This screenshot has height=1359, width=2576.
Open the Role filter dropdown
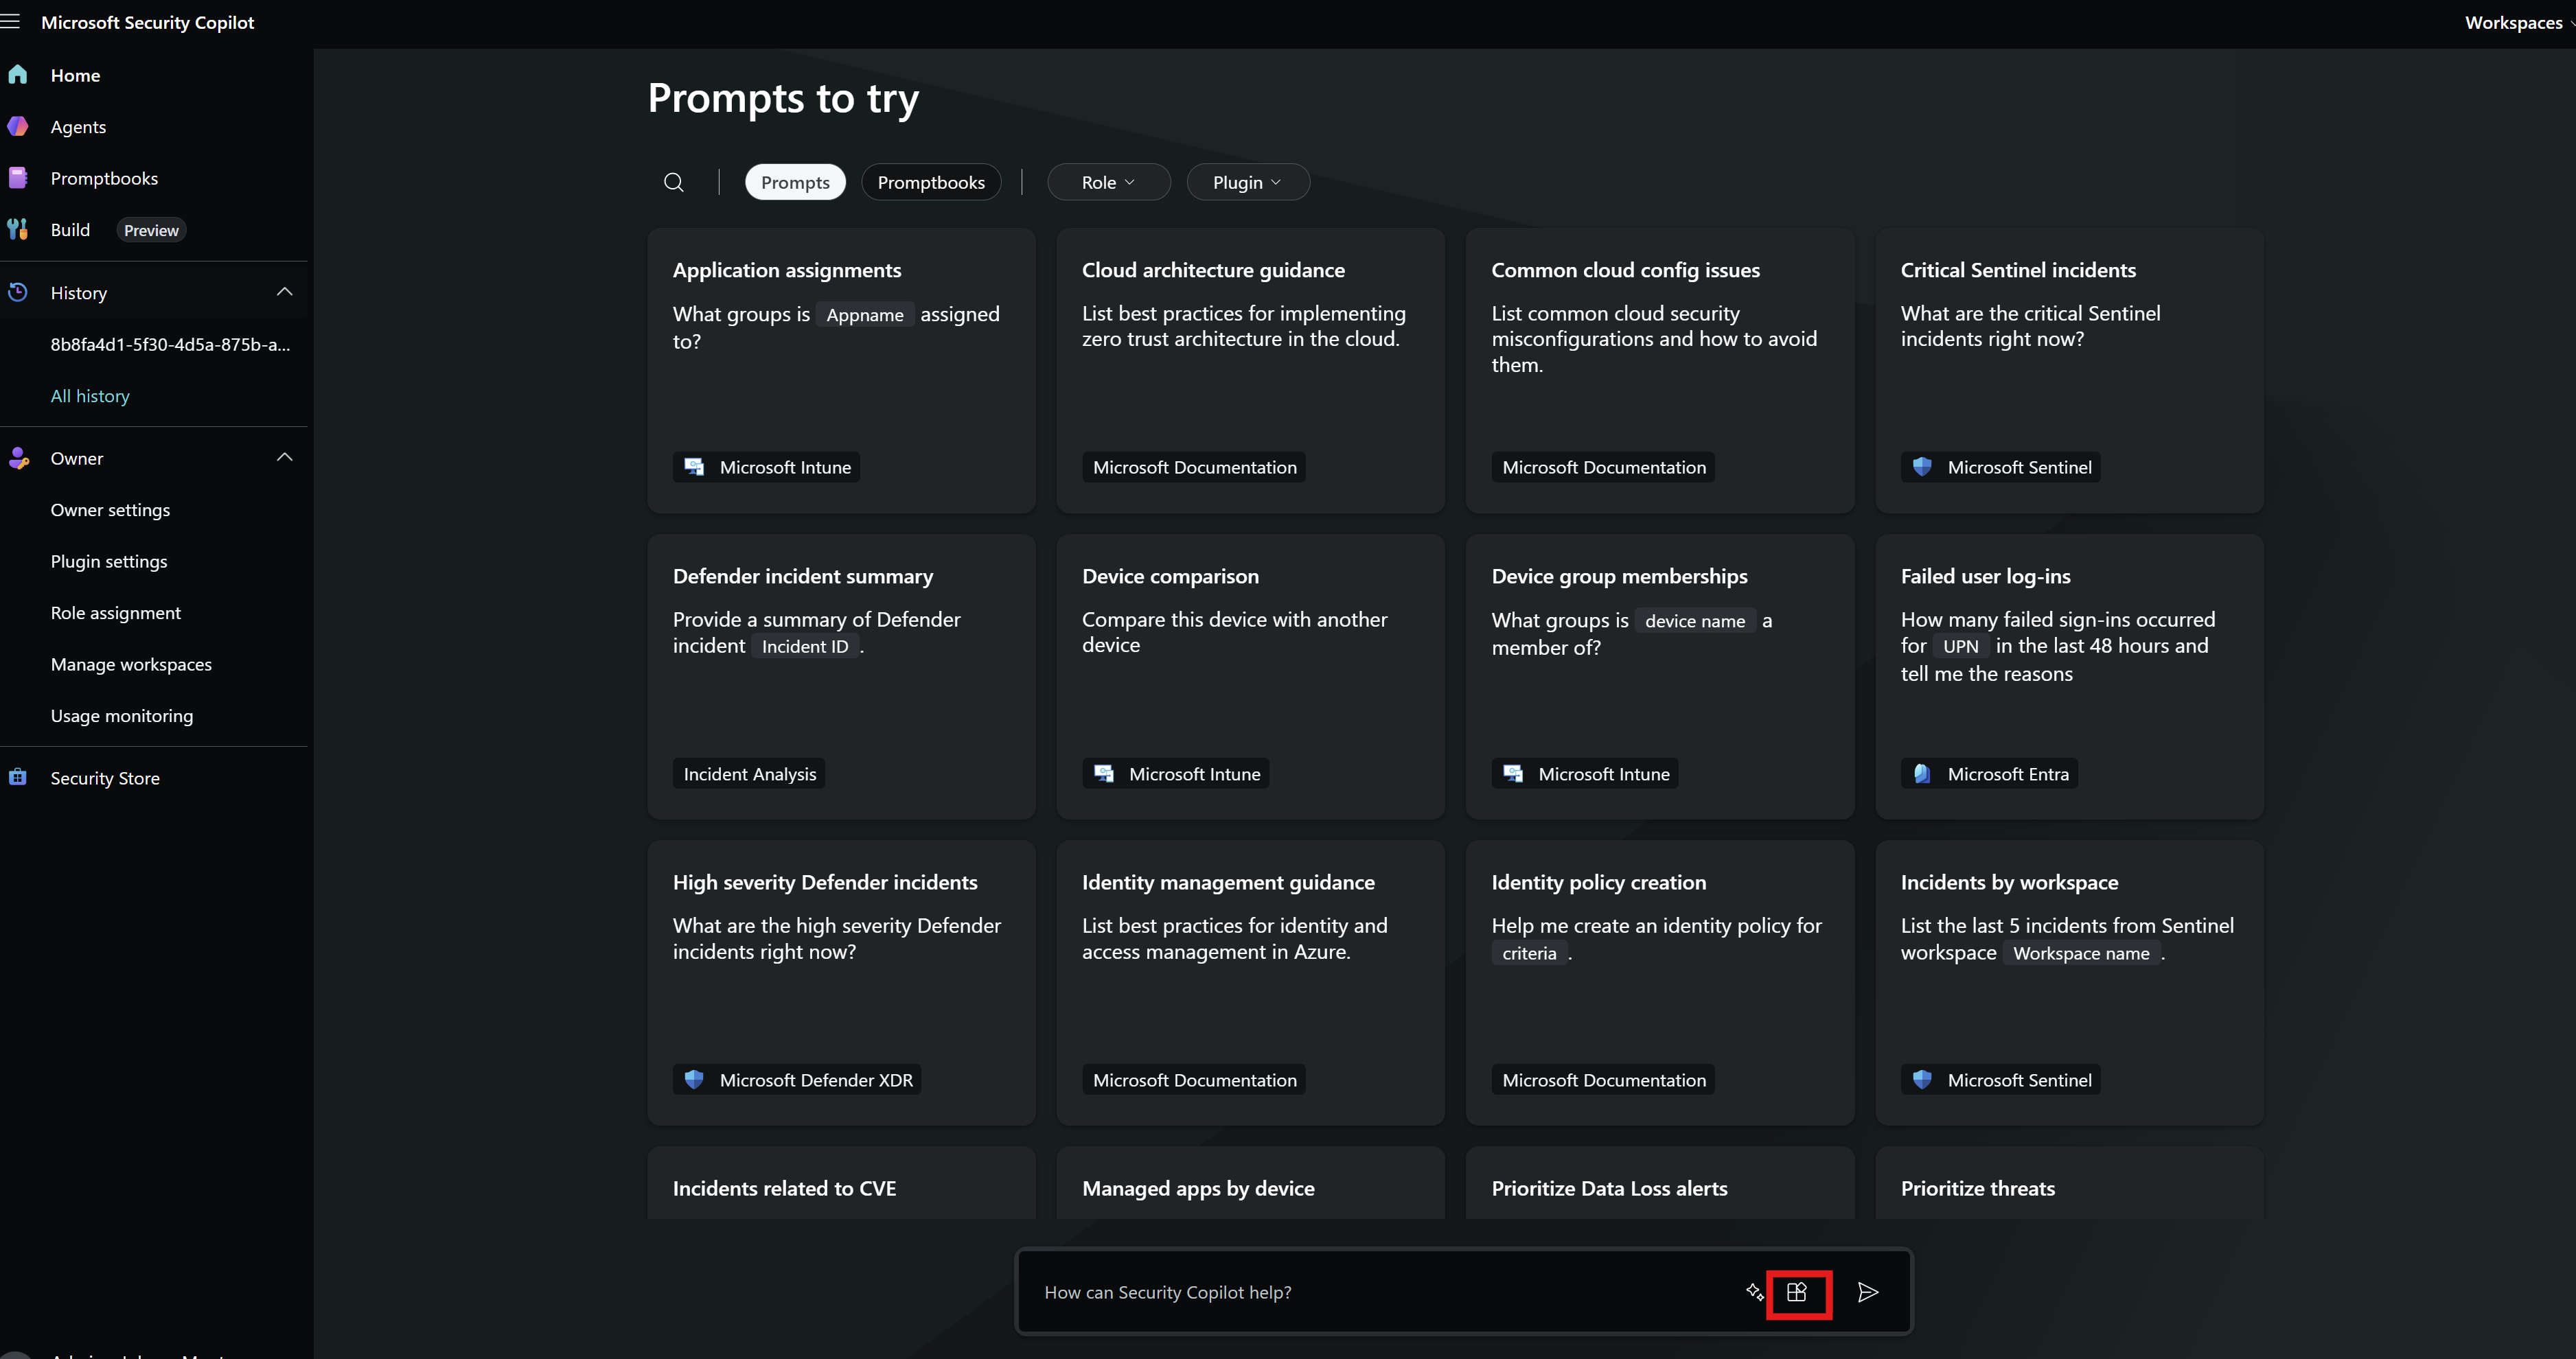coord(1108,182)
